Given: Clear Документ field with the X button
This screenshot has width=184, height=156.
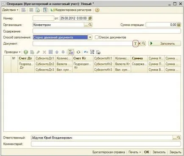Looking at the screenshot, I should pos(139,44).
